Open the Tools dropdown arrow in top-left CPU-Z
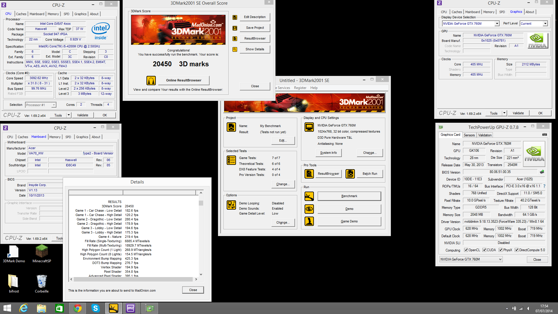The width and height of the screenshot is (558, 314). coord(69,115)
